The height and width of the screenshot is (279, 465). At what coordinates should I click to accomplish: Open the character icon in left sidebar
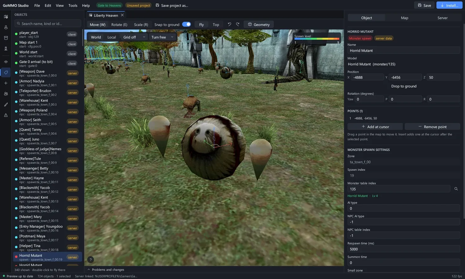pyautogui.click(x=6, y=27)
